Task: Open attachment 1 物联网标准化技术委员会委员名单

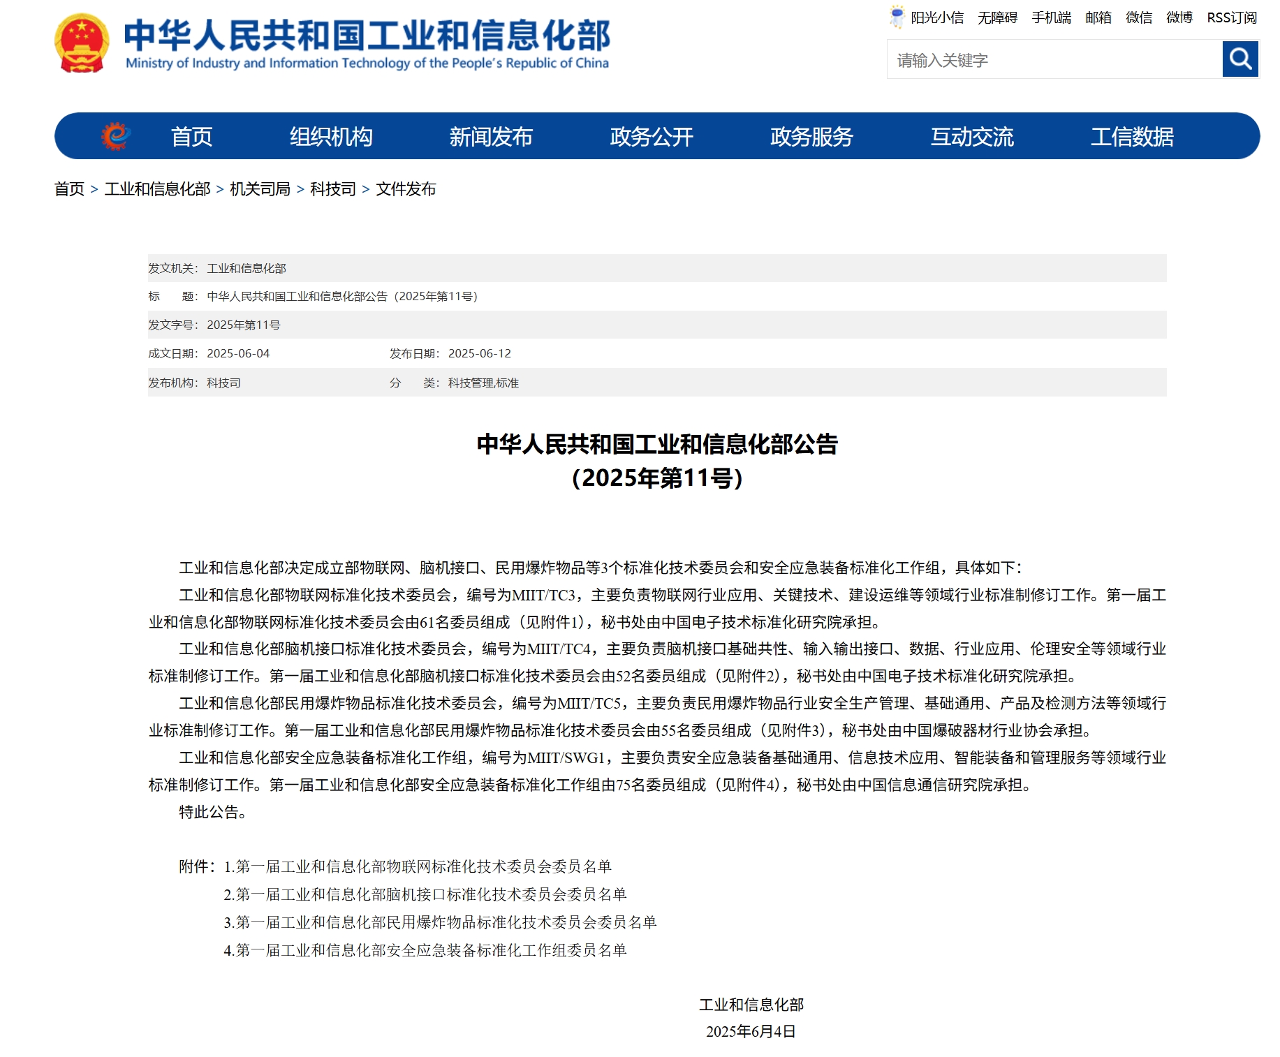Action: [418, 866]
